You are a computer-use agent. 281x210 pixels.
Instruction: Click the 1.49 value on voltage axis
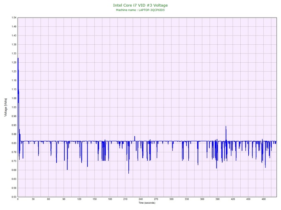(x=14, y=26)
